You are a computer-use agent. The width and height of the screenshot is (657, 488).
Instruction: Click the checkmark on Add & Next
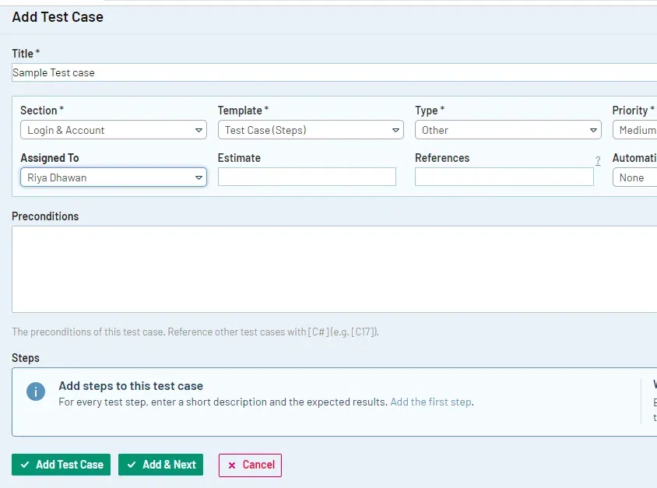(132, 465)
